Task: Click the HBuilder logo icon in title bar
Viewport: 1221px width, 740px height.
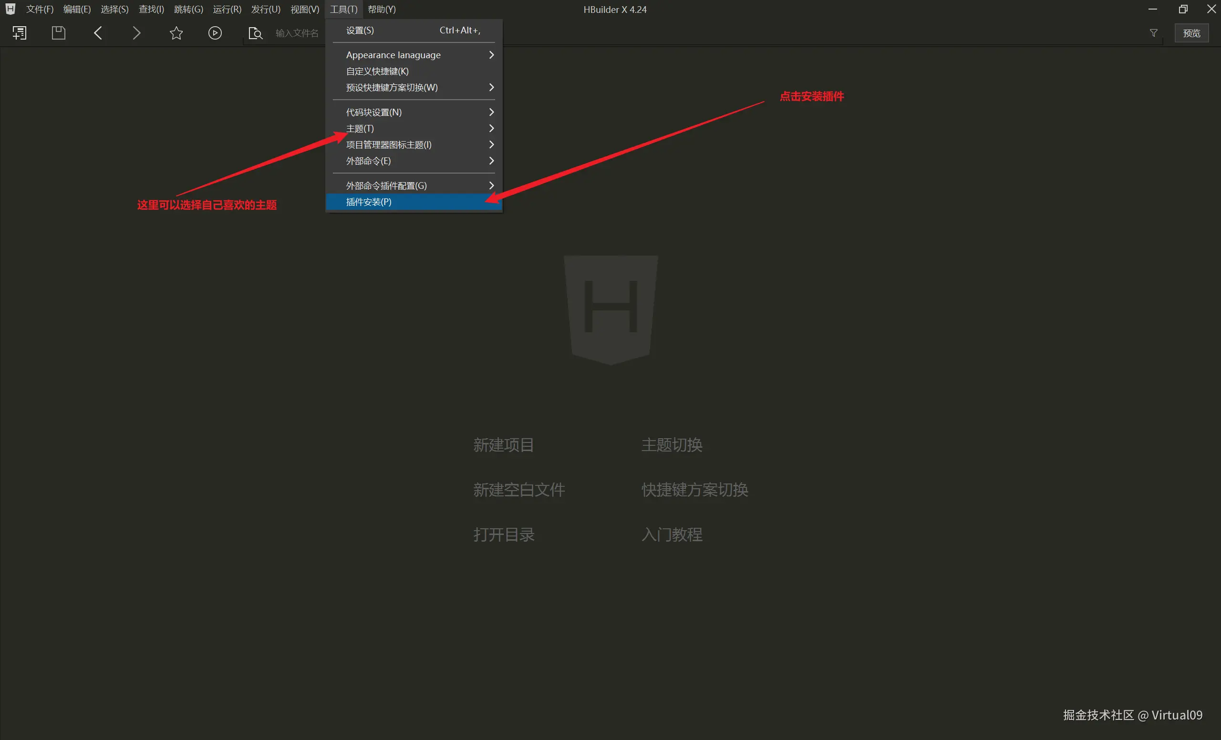Action: pos(10,9)
